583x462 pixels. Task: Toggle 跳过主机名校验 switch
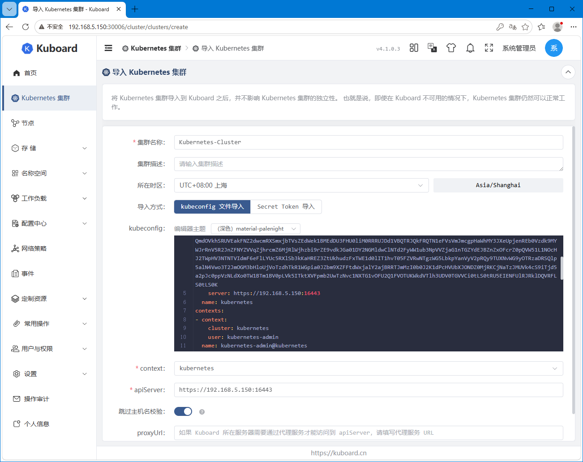[183, 411]
